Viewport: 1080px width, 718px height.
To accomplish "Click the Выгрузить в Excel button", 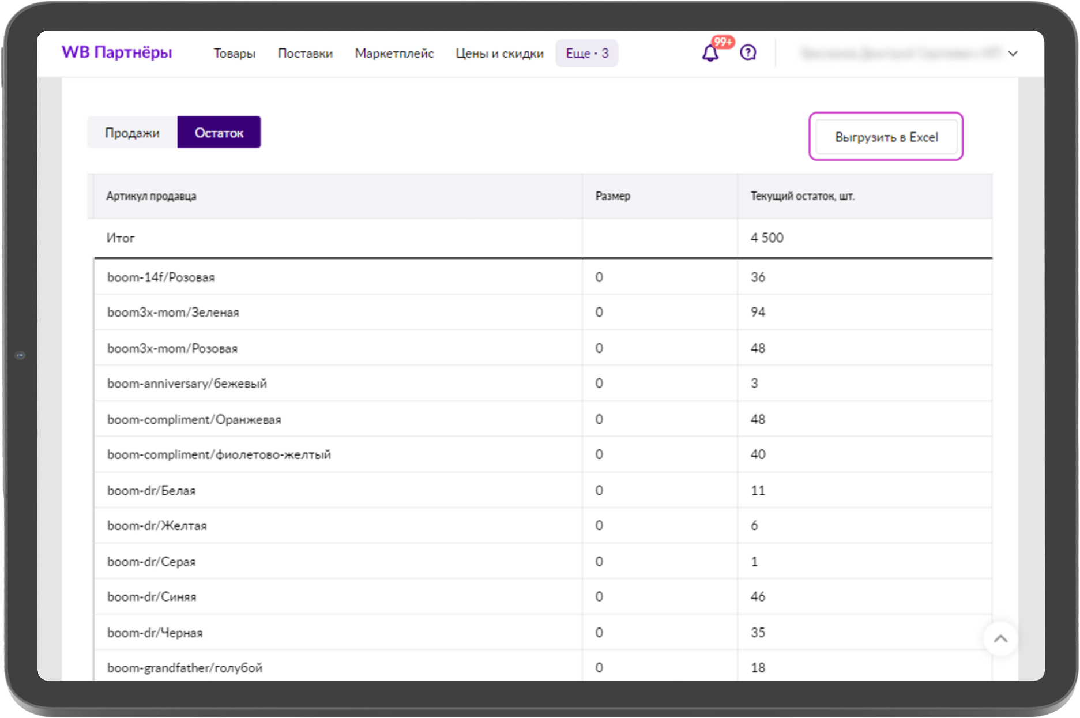I will click(886, 137).
